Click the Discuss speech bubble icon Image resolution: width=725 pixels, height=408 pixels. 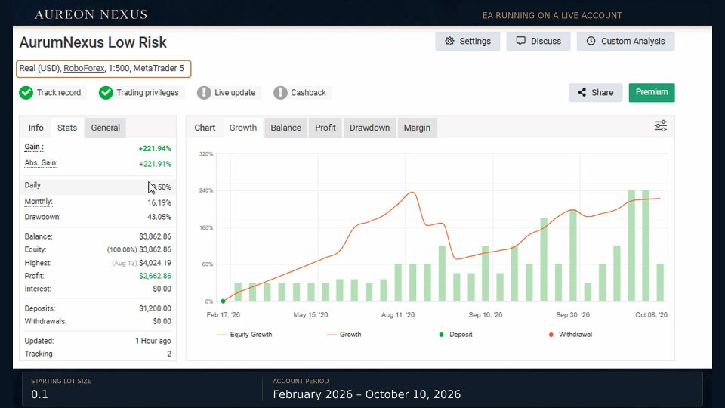pyautogui.click(x=520, y=41)
